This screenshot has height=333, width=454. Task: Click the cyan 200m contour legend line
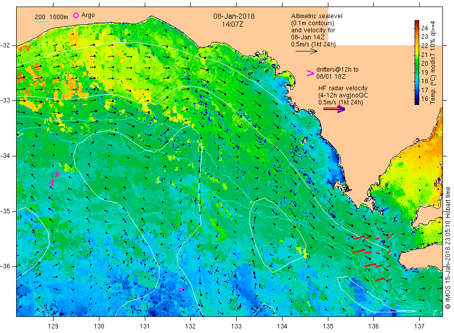point(42,22)
